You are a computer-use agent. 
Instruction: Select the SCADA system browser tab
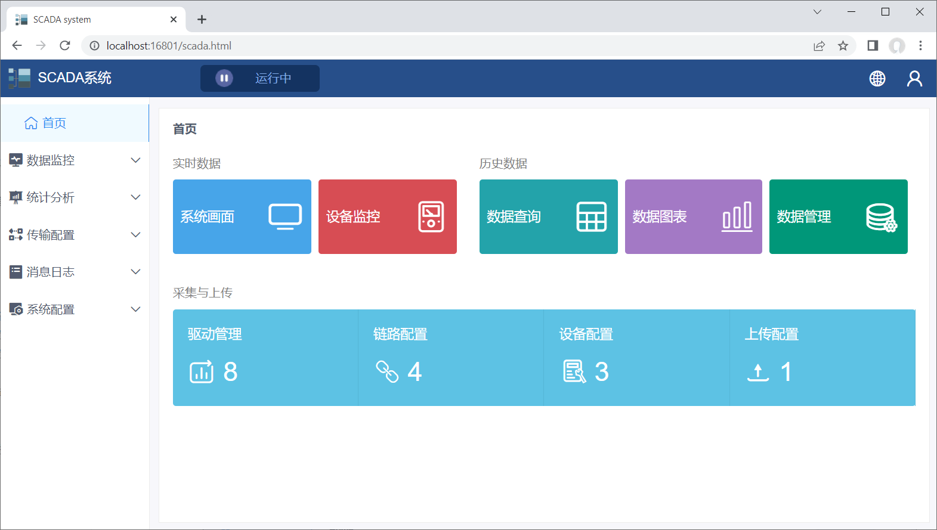97,20
